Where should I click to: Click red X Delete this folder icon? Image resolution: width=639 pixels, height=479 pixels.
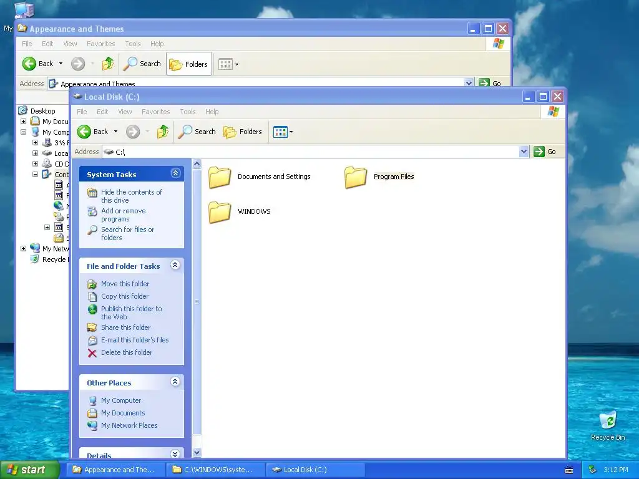(92, 353)
